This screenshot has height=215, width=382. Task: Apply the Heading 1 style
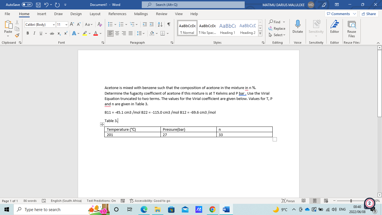228,28
